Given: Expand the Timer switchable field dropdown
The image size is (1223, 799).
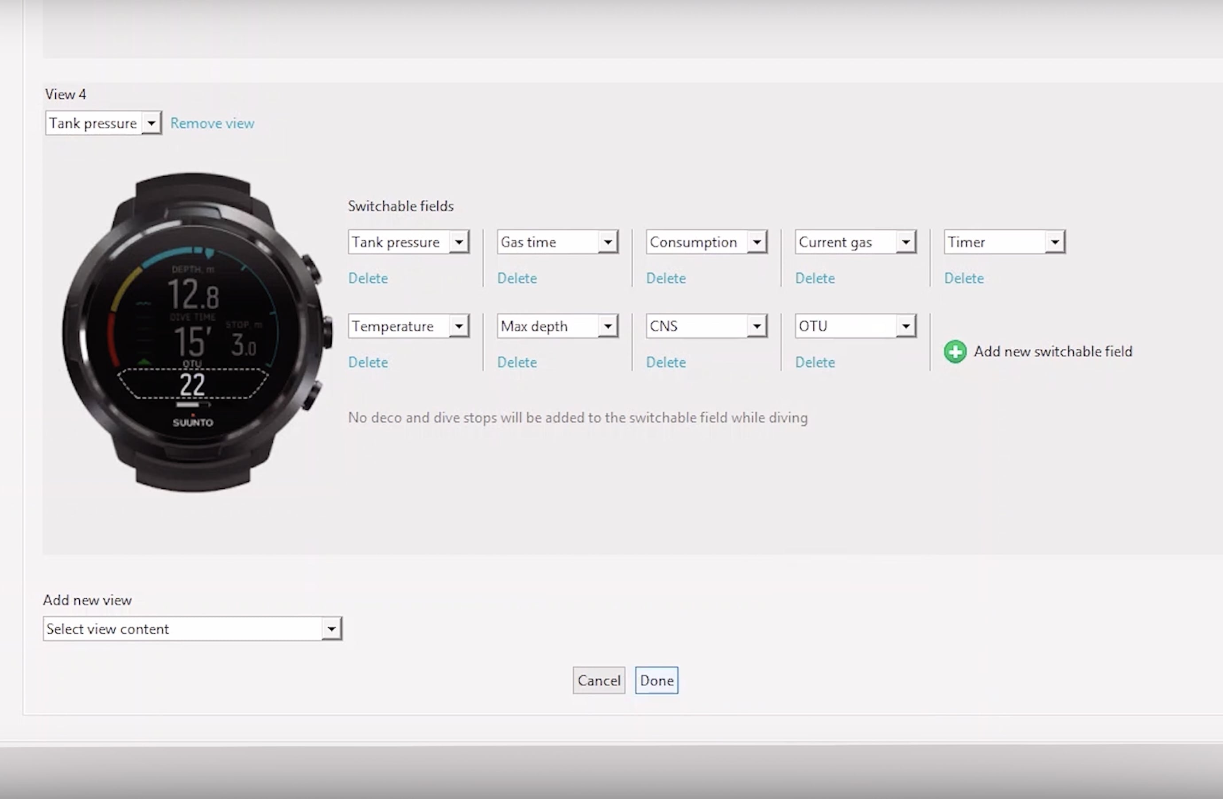Looking at the screenshot, I should point(1055,241).
